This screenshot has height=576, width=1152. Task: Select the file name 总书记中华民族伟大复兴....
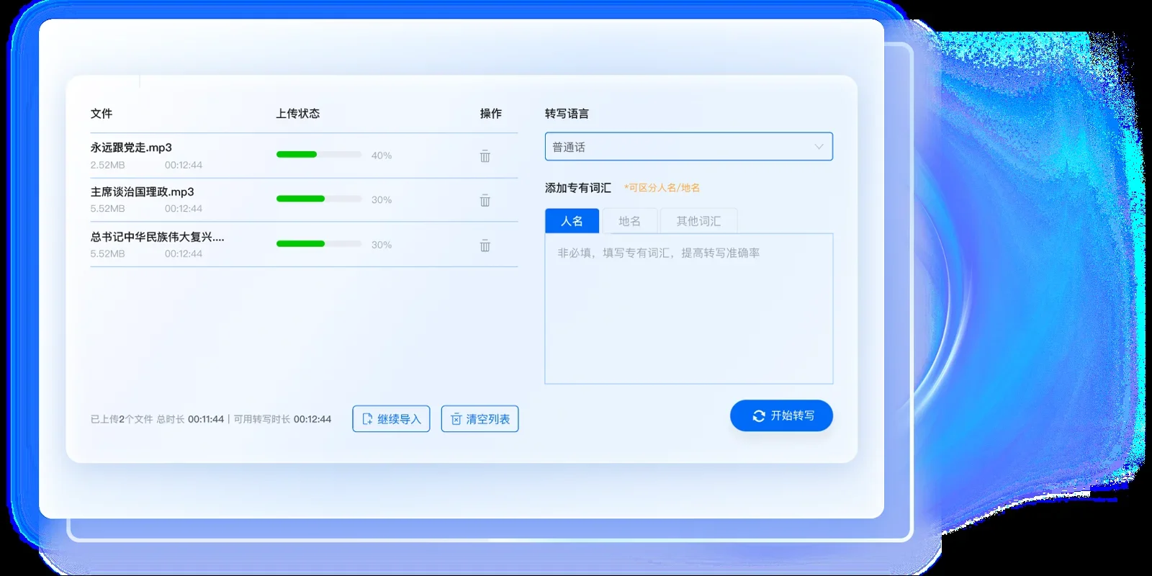(x=157, y=237)
